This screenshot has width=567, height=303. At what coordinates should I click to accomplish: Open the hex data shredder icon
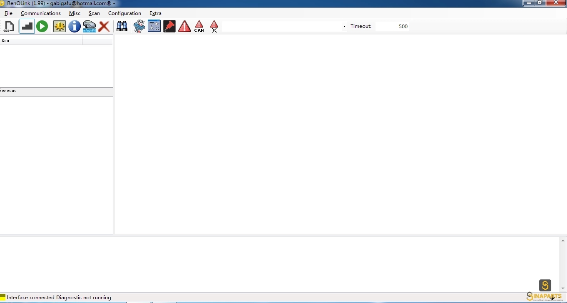click(139, 27)
